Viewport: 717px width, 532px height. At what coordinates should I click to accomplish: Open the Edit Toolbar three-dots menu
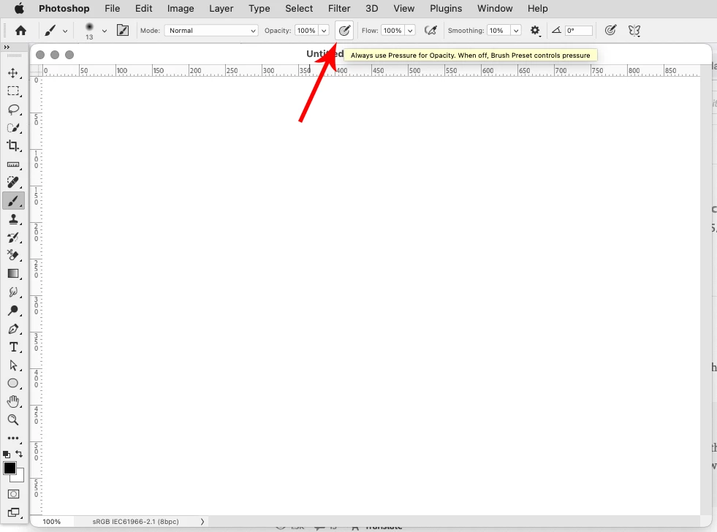click(x=13, y=438)
